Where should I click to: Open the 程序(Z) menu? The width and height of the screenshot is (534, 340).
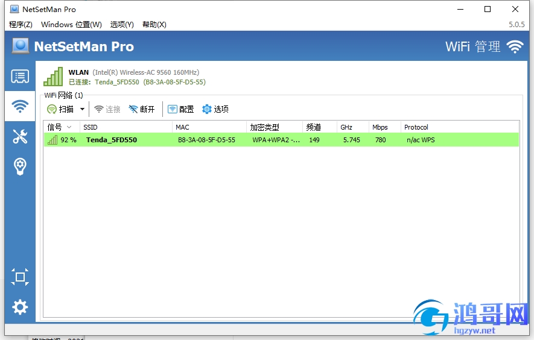tap(21, 25)
